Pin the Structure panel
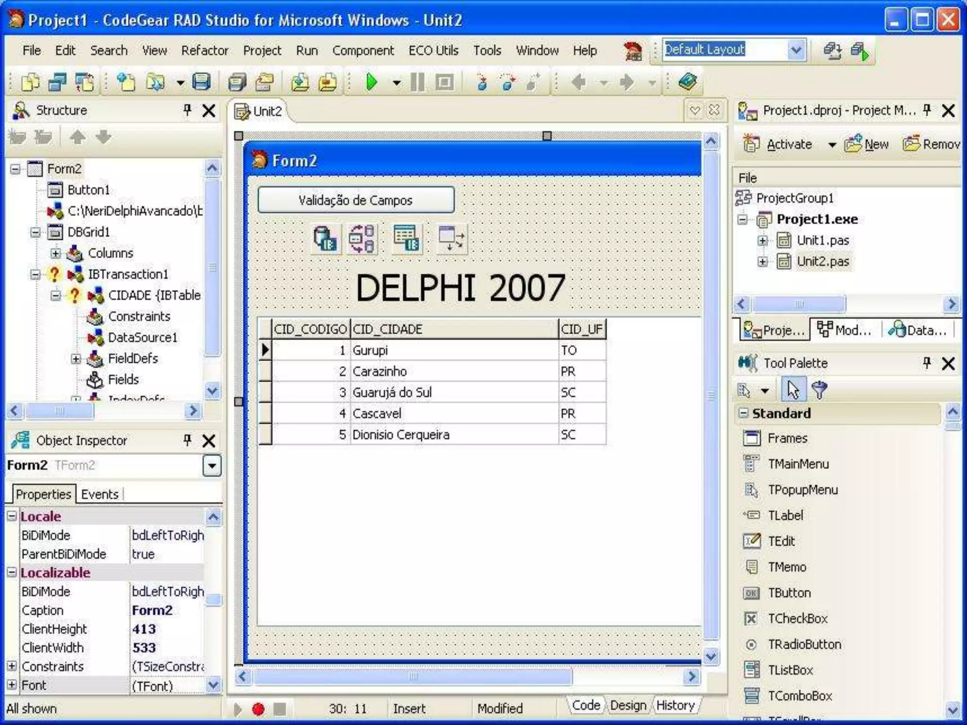The image size is (967, 725). (x=187, y=110)
